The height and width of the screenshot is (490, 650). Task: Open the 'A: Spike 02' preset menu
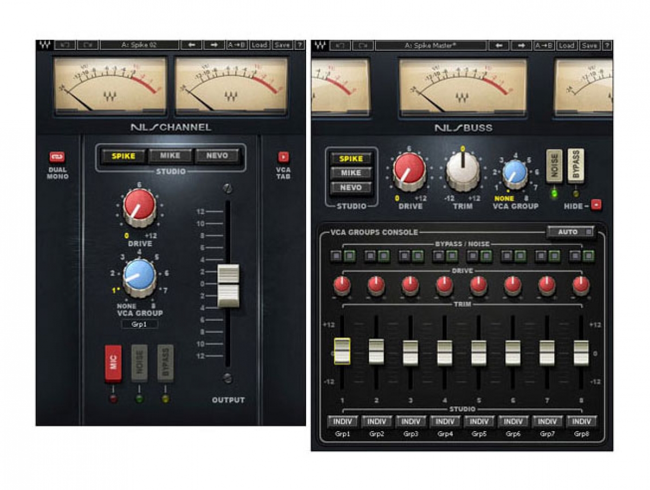(x=139, y=45)
